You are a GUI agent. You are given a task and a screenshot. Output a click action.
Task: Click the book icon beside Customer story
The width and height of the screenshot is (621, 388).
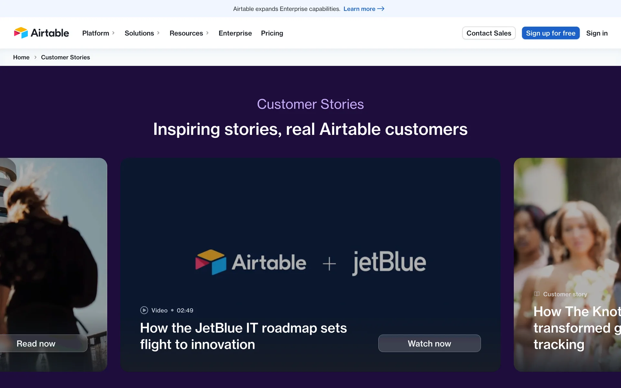tap(537, 294)
